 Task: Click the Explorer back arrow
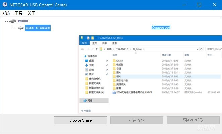[83, 49]
